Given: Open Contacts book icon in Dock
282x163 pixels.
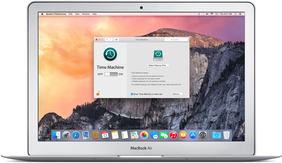Looking at the screenshot, I should pos(95,135).
